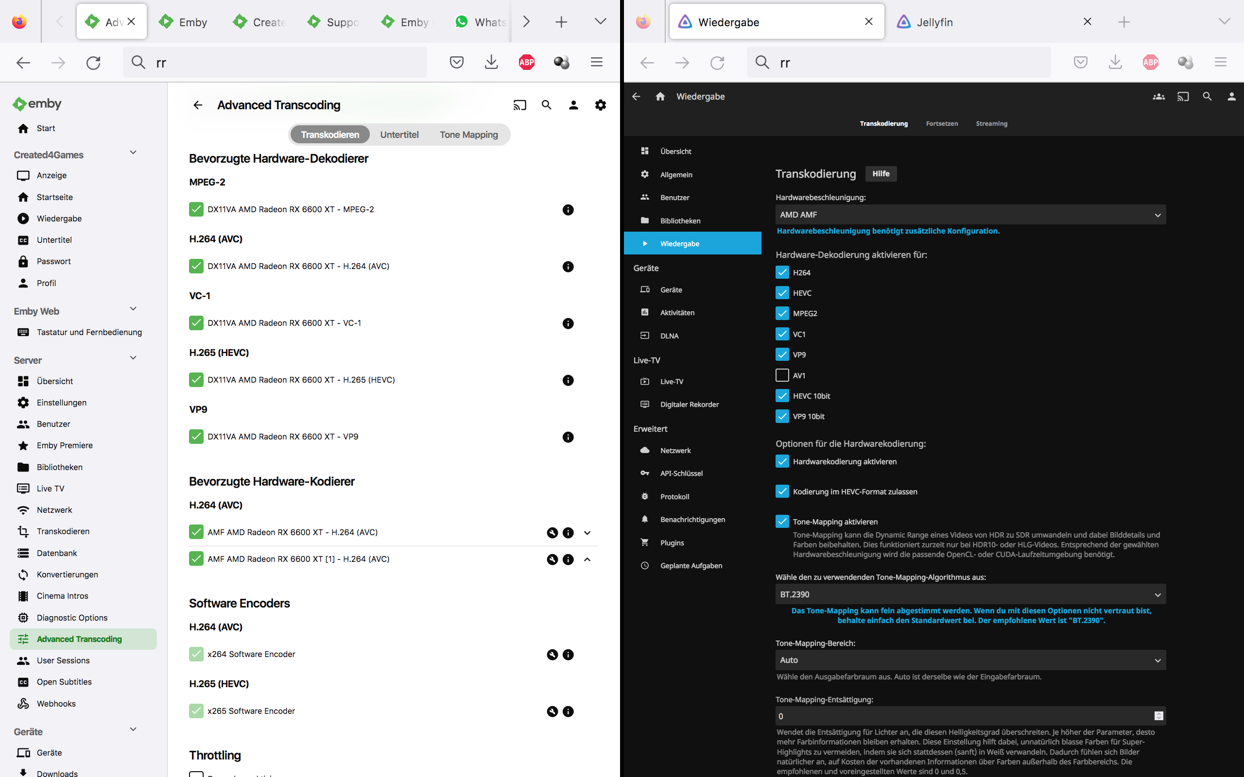Click Tone-Mapping-Entsättigung stepper arrows
Viewport: 1244px width, 777px height.
pyautogui.click(x=1158, y=716)
